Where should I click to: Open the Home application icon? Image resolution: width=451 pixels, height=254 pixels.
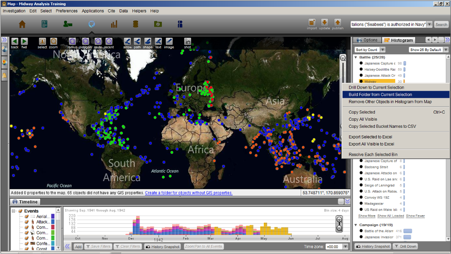pyautogui.click(x=22, y=24)
